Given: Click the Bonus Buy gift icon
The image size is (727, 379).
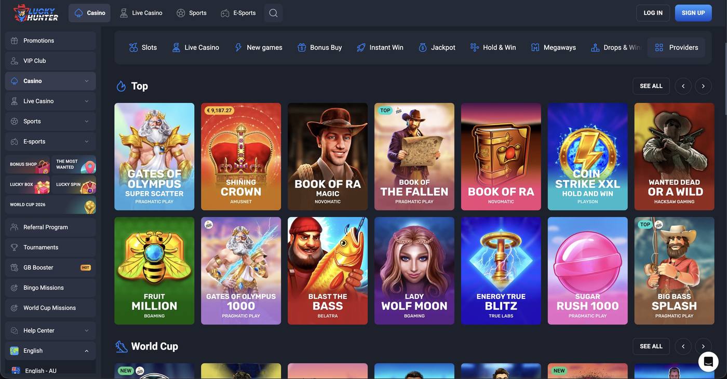Looking at the screenshot, I should click(x=302, y=47).
